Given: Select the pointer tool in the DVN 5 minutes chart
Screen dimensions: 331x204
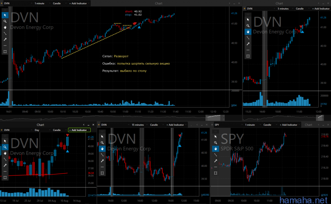Looking at the screenshot, I should [x=248, y=20].
